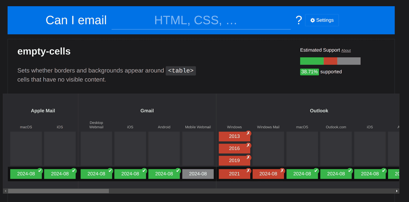
Task: Select Apple Mail iOS 2024-08 result
Action: click(x=60, y=174)
